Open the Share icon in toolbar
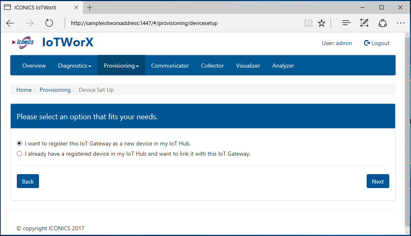Viewport: 411px width, 236px height. tap(382, 23)
